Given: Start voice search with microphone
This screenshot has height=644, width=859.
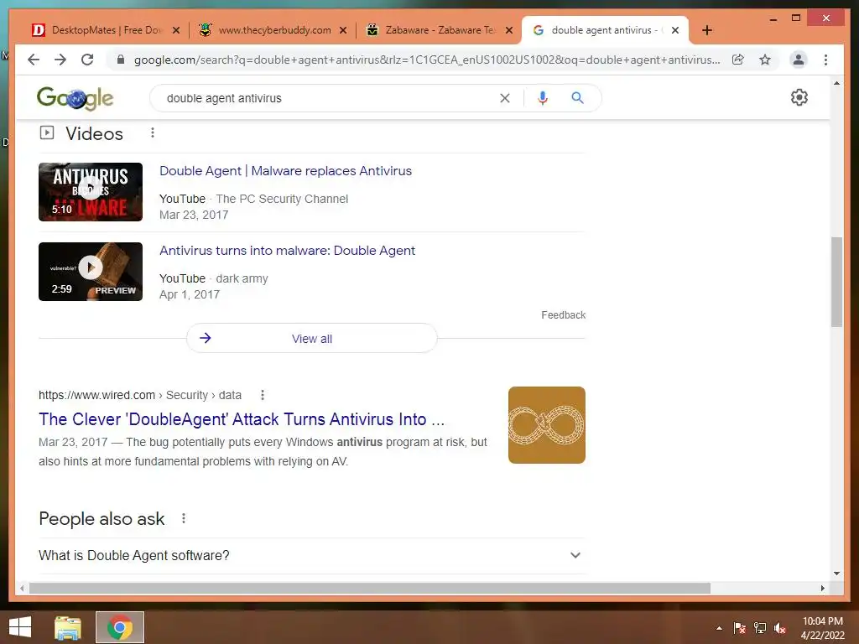Looking at the screenshot, I should coord(543,98).
